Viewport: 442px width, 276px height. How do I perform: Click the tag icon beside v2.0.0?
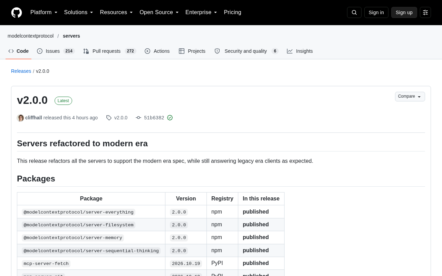(109, 118)
